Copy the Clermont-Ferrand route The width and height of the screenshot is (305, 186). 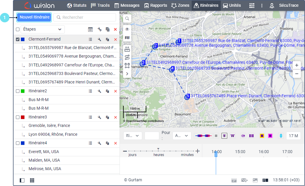107,39
